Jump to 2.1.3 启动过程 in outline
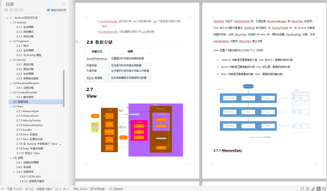 (x=25, y=36)
